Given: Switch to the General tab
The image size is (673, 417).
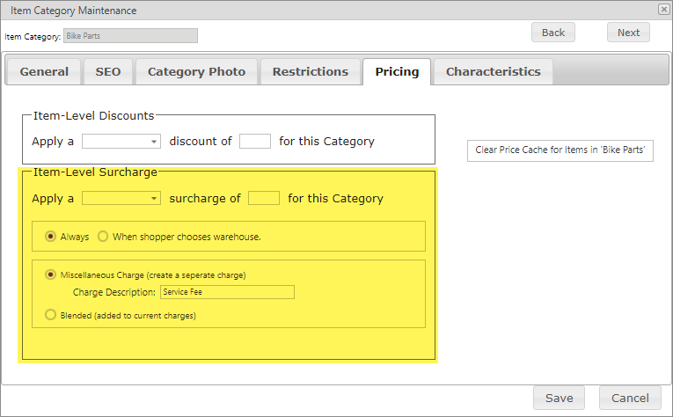Looking at the screenshot, I should [x=44, y=71].
